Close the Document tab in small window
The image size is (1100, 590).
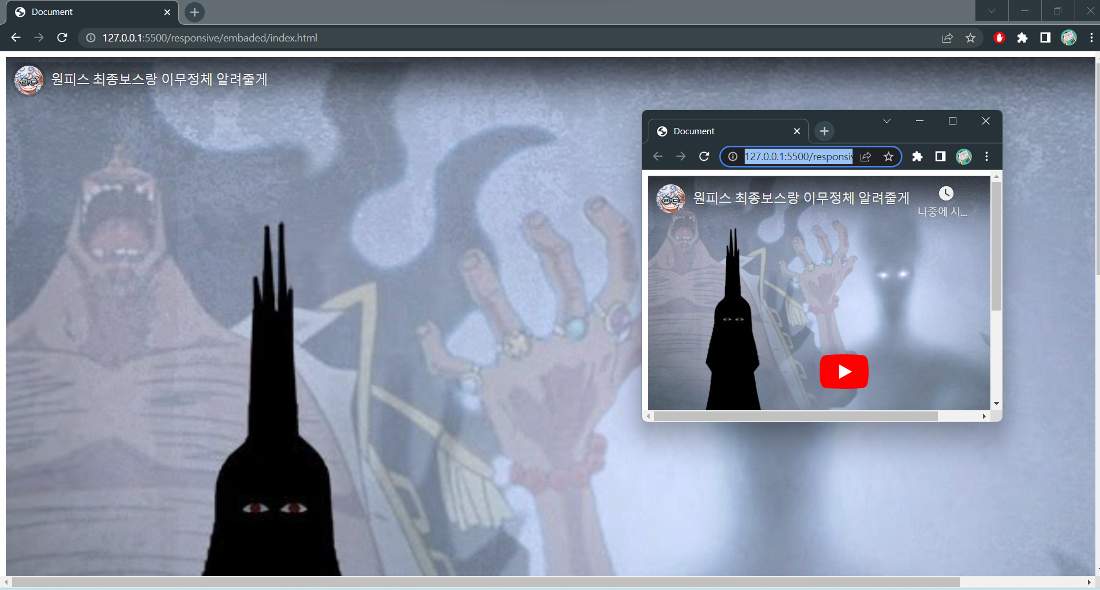(797, 131)
